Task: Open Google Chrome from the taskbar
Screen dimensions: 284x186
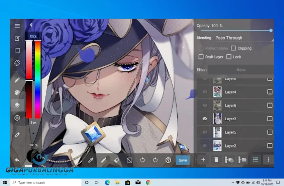Action: pos(148,182)
